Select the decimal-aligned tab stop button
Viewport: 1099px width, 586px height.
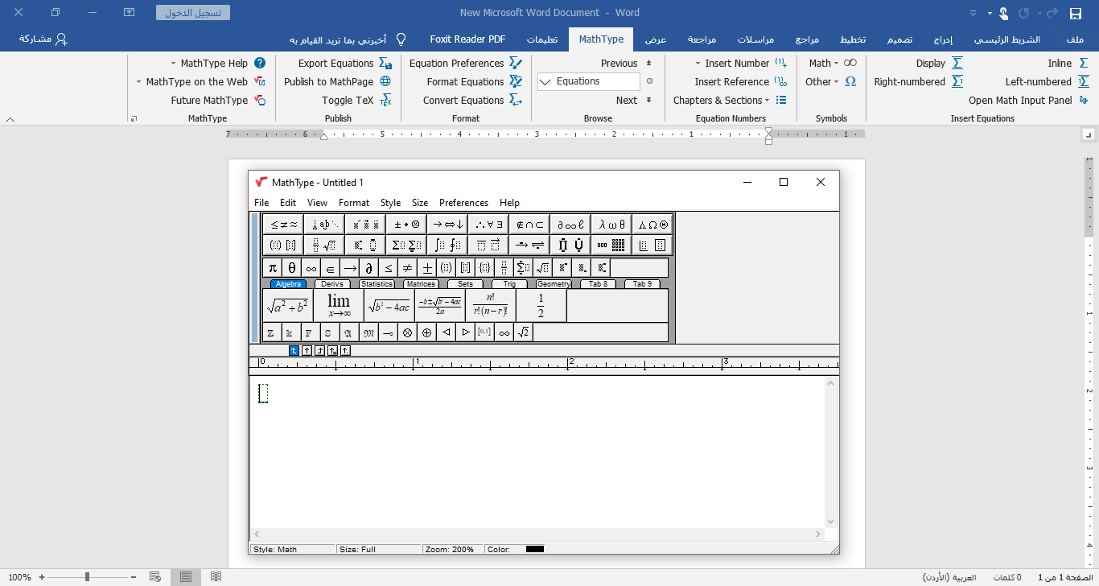pyautogui.click(x=345, y=350)
